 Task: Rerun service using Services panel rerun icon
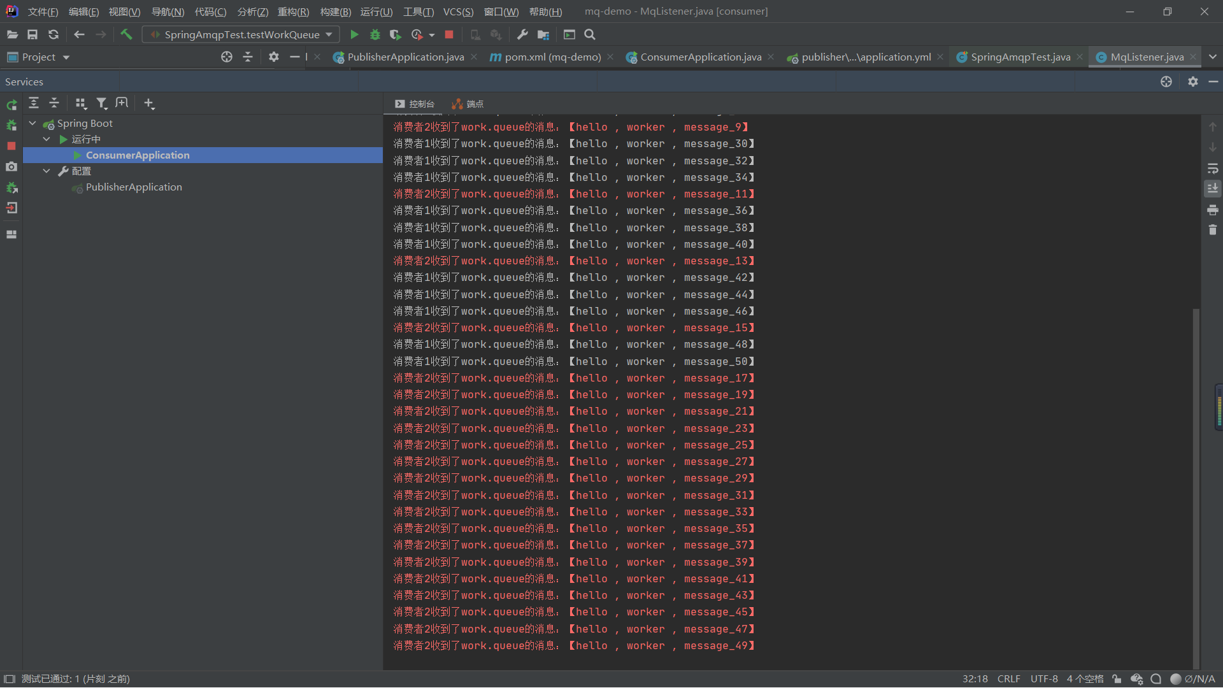tap(11, 104)
